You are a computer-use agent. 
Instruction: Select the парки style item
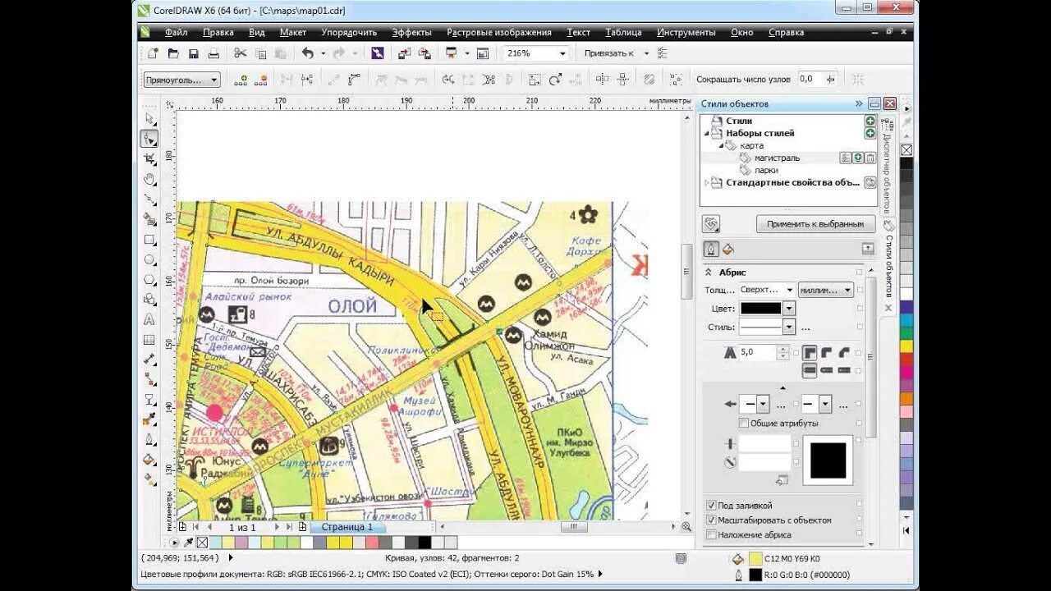pos(766,170)
